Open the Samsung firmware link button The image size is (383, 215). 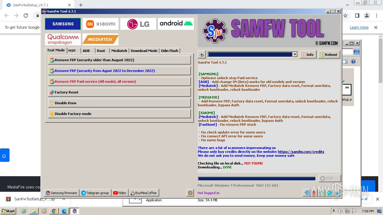[x=61, y=193]
